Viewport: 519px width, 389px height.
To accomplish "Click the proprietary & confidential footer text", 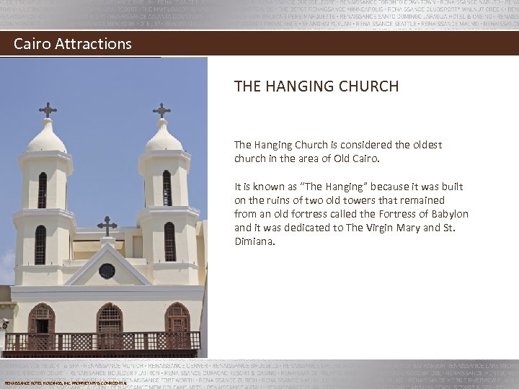I will coord(66,383).
